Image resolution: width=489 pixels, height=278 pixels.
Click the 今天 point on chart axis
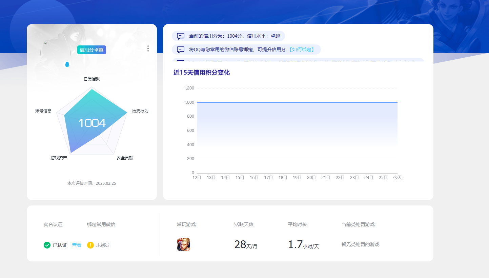pos(398,177)
